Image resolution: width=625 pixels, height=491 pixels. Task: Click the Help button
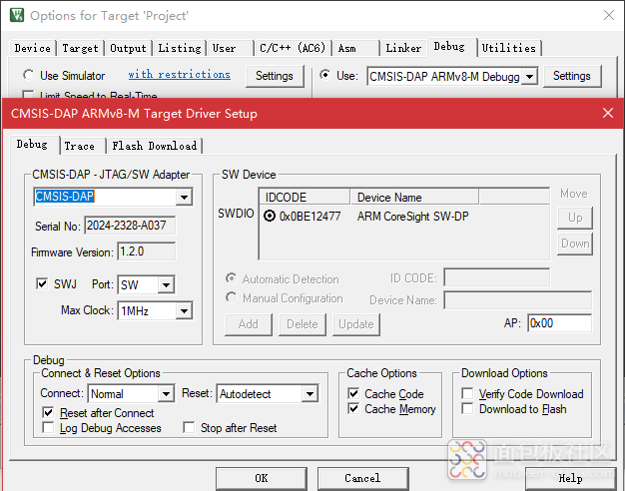(x=570, y=478)
